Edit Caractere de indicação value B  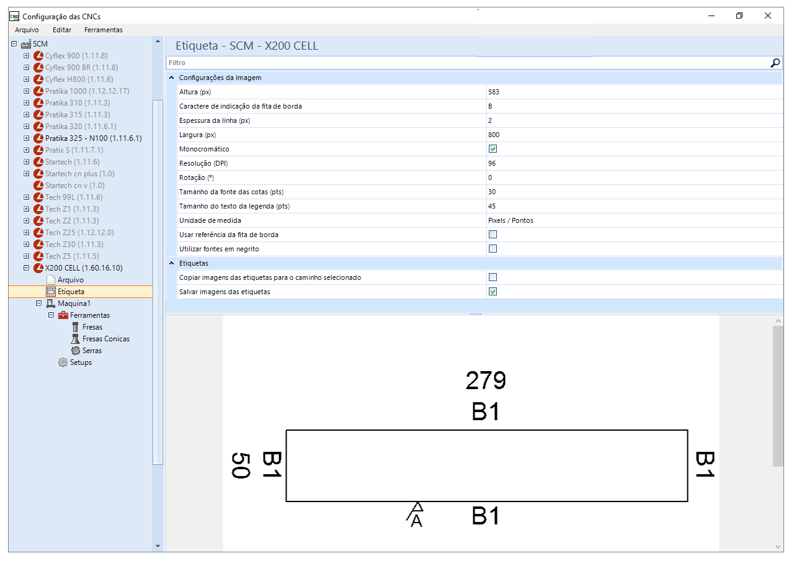coord(634,106)
